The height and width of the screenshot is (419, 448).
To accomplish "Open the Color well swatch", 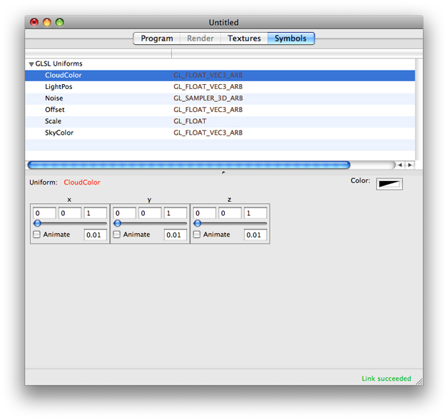I will pos(389,184).
